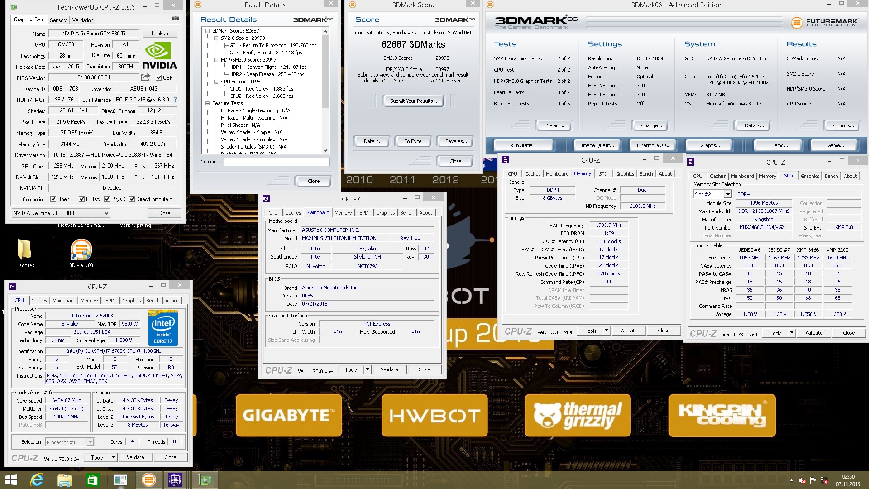Click the GPU-Z screenshot camera icon
This screenshot has height=489, width=869.
click(176, 19)
